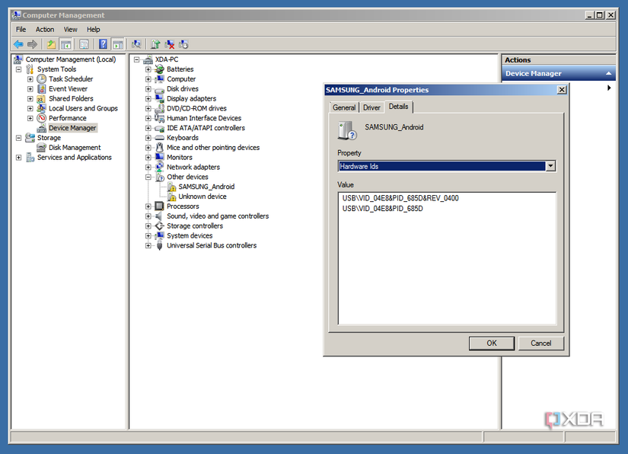Collapse the Storage node in console tree
The width and height of the screenshot is (628, 454).
tap(18, 138)
